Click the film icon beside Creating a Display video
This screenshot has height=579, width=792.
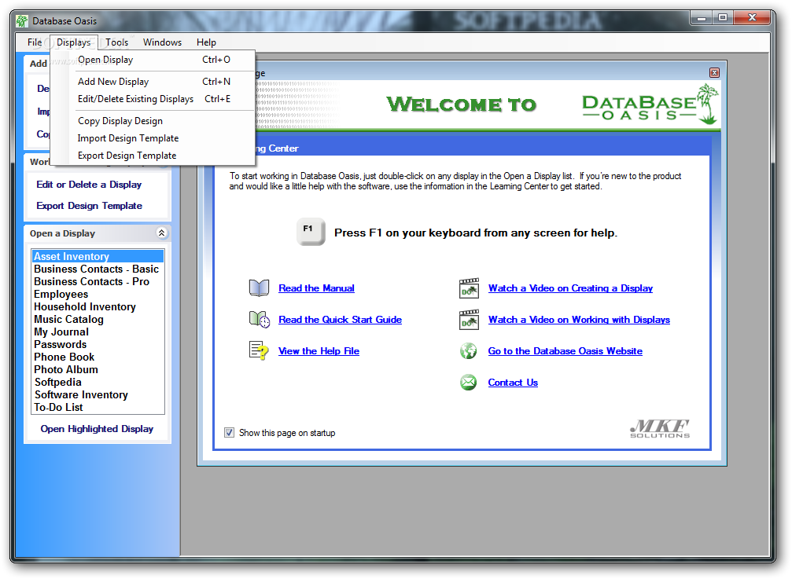pos(469,288)
